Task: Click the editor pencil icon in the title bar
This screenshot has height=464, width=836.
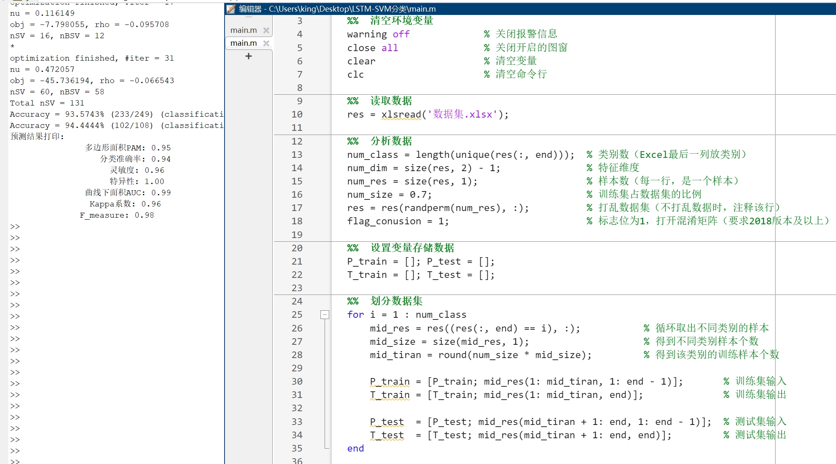Action: pos(231,9)
